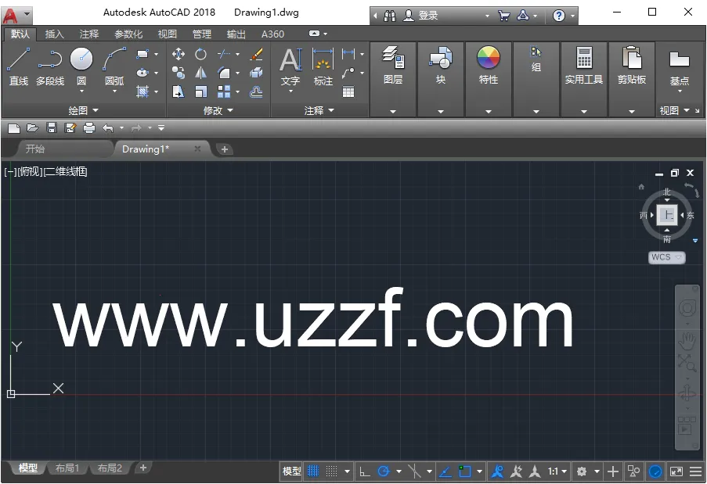The image size is (707, 484).
Task: Click the Rotate tool icon
Action: tap(201, 54)
